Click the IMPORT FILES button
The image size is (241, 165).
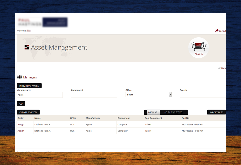coord(216,112)
